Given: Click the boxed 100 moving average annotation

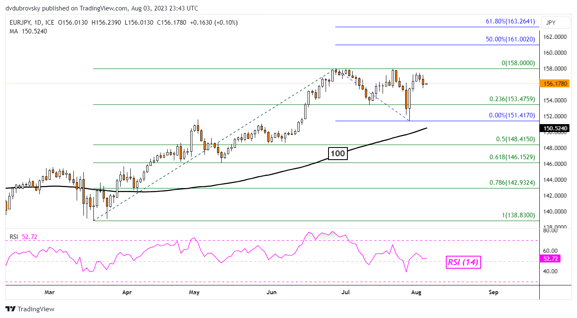Looking at the screenshot, I should pos(338,154).
